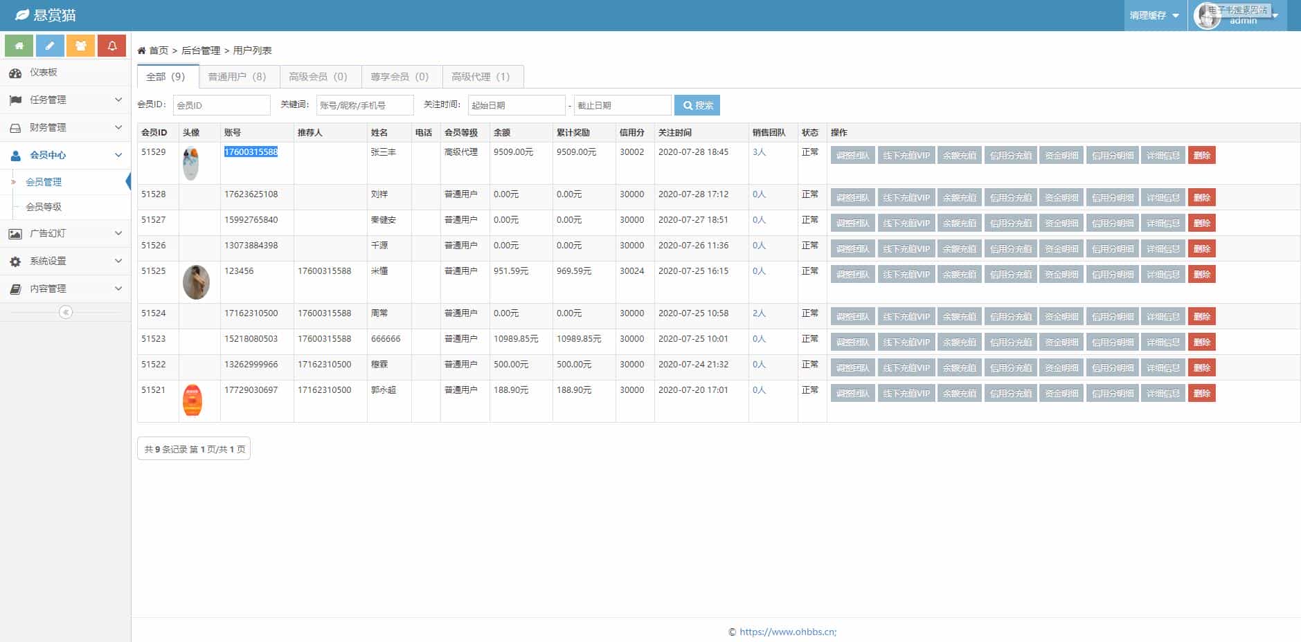Image resolution: width=1301 pixels, height=642 pixels.
Task: Click the 会员ID input field
Action: coord(221,105)
